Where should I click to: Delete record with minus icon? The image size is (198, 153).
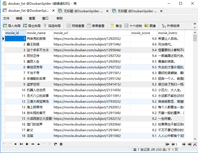point(33,144)
